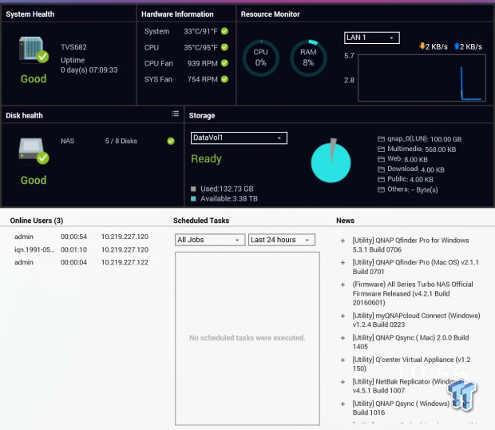Click the Web folder icon
495x430 pixels.
coord(381,159)
